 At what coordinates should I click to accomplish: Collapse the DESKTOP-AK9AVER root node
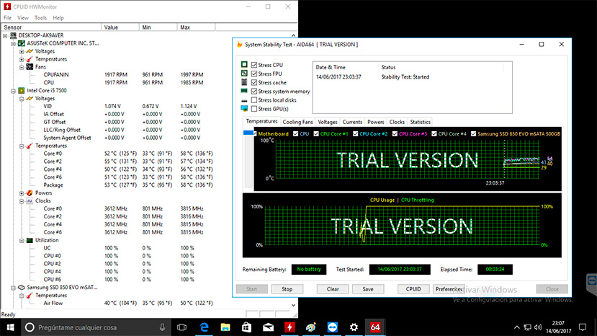(6, 35)
